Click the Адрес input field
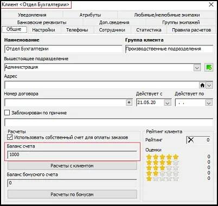The image size is (218, 206). (101, 85)
